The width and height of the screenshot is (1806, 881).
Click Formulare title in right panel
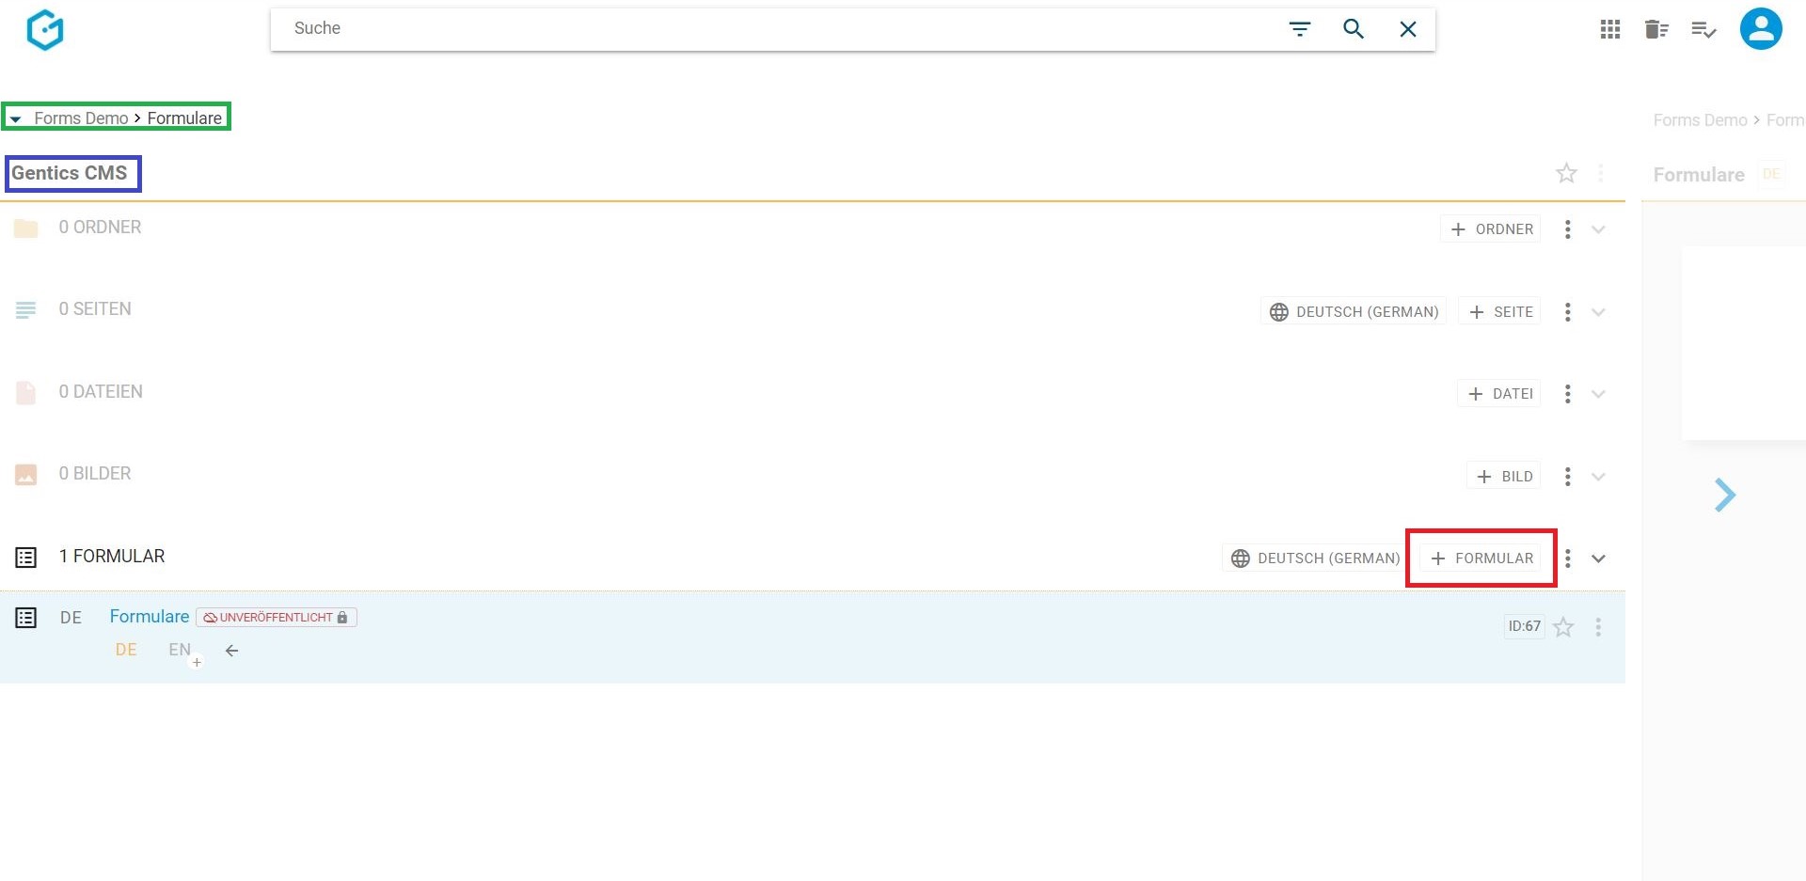[1699, 175]
